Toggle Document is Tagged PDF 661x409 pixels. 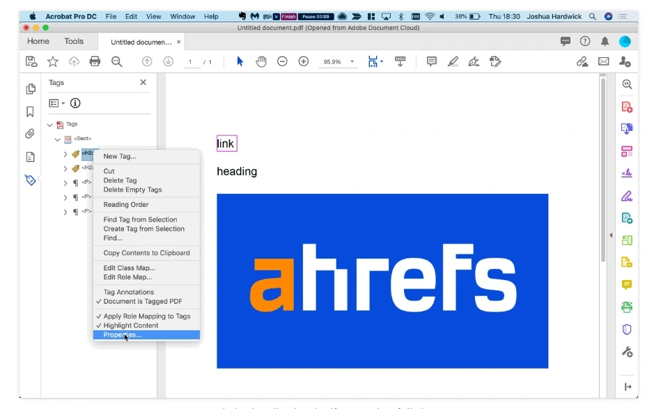[143, 302]
